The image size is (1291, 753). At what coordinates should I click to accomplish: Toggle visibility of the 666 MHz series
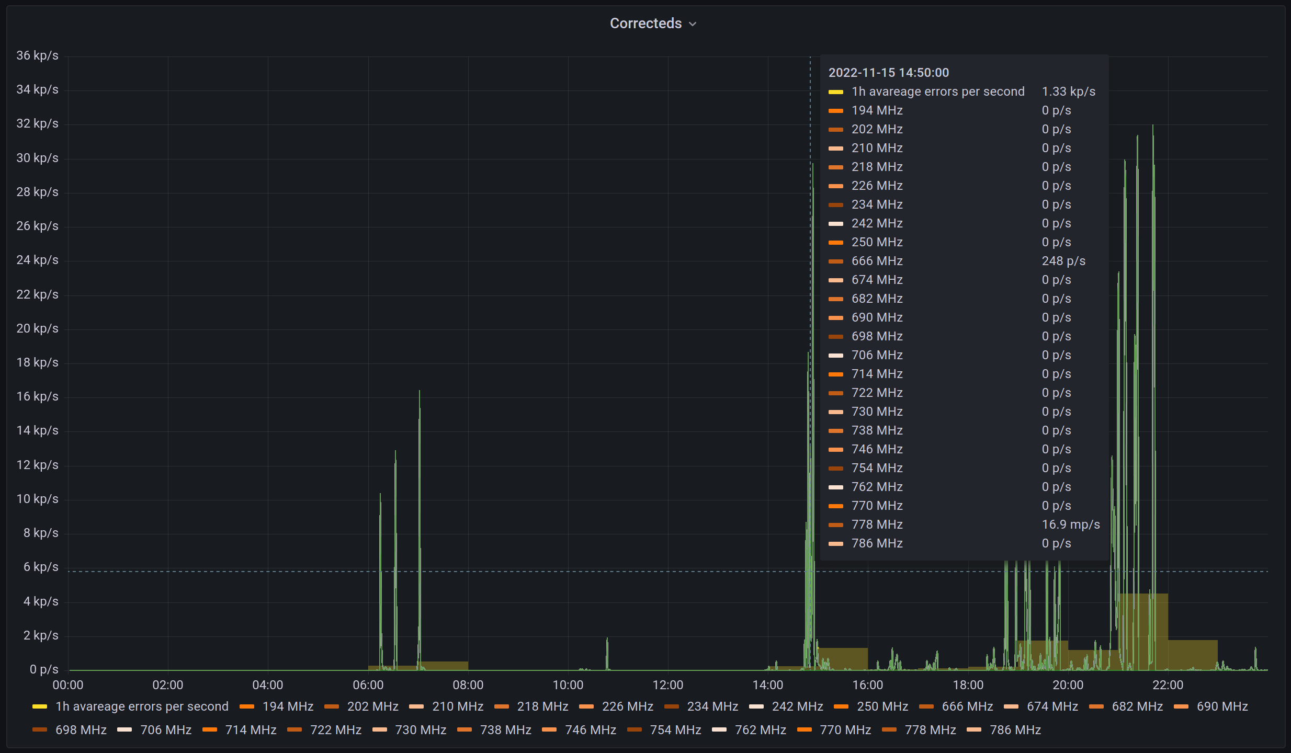point(968,706)
